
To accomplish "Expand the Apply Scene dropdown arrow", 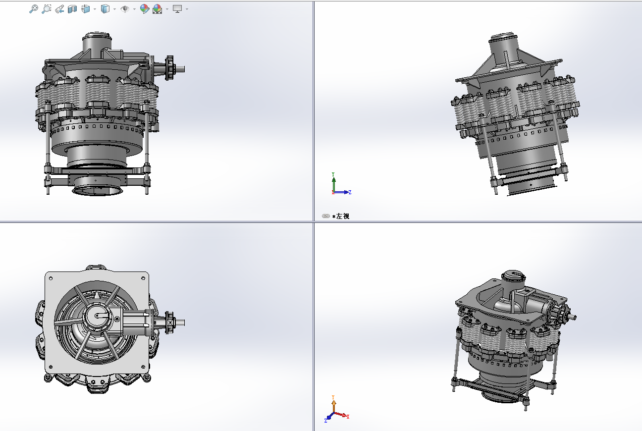I will tap(167, 9).
